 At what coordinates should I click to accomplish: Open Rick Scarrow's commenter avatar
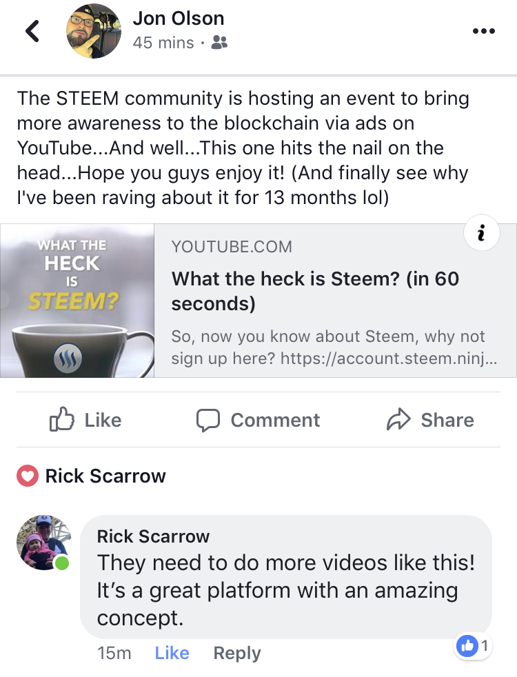coord(43,543)
